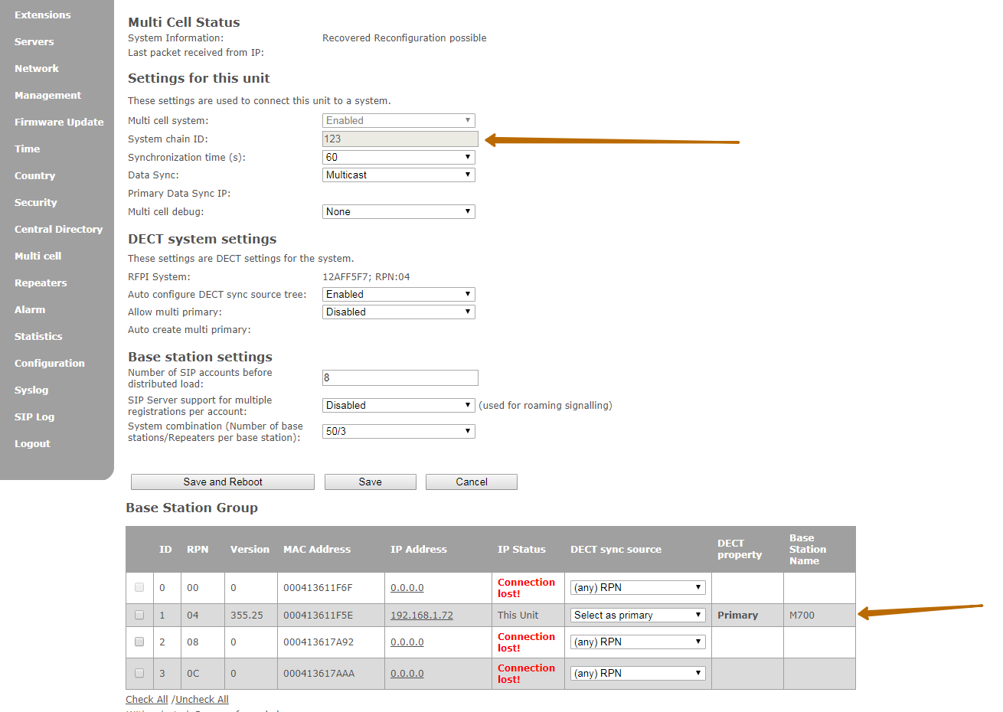
Task: Select Multi cell in sidebar
Action: coord(38,256)
